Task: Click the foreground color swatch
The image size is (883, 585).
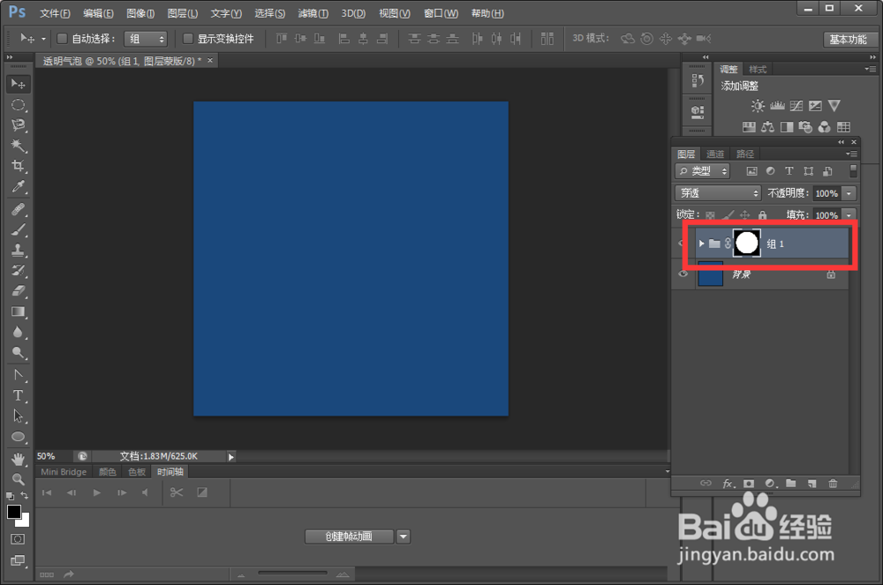Action: tap(14, 511)
